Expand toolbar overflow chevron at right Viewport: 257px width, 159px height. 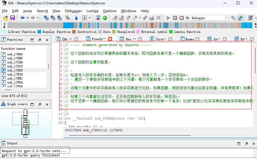[256, 18]
